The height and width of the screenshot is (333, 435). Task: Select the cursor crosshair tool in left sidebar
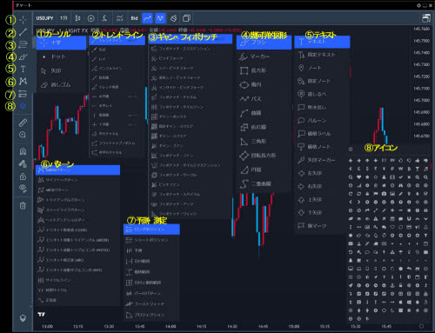(23, 20)
